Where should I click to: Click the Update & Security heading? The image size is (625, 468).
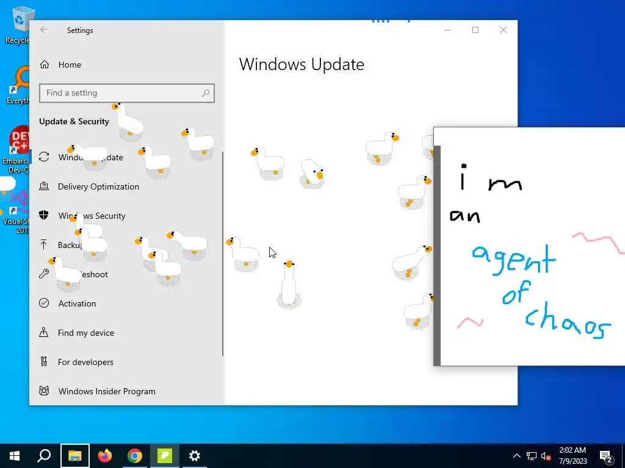(74, 121)
